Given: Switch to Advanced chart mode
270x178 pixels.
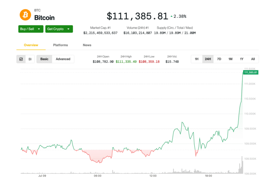Looking at the screenshot, I should (63, 59).
